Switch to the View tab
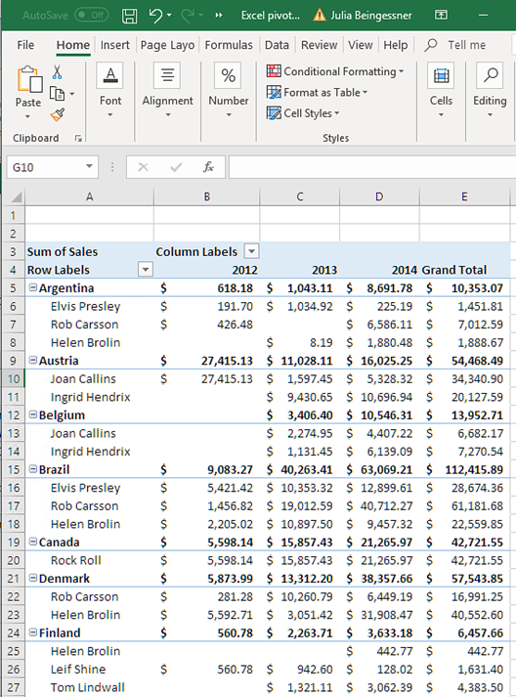This screenshot has height=697, width=516. (361, 45)
